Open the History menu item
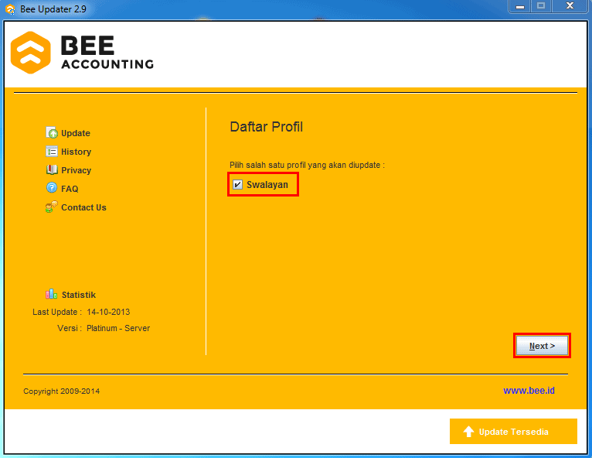 tap(76, 152)
